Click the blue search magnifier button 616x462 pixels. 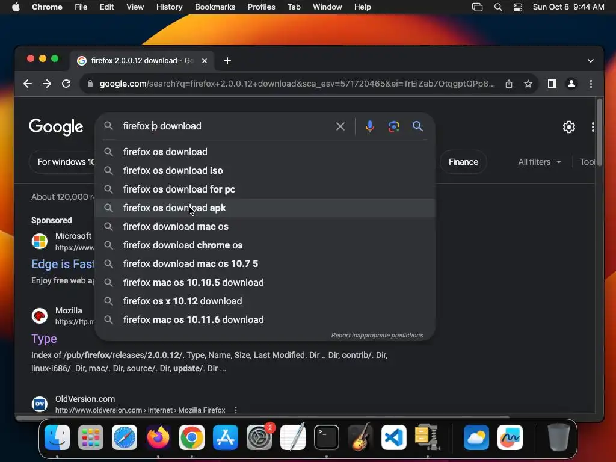pos(417,126)
